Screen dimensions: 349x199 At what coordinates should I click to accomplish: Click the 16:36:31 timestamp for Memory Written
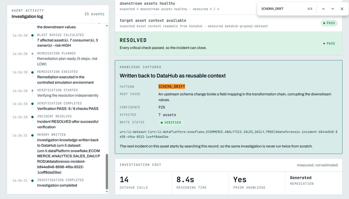(20, 136)
